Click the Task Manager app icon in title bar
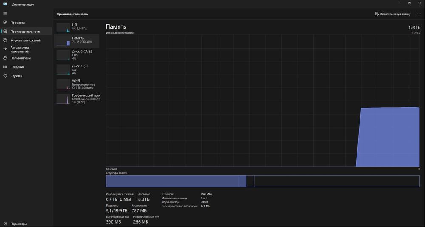This screenshot has width=425, height=227. [x=5, y=4]
